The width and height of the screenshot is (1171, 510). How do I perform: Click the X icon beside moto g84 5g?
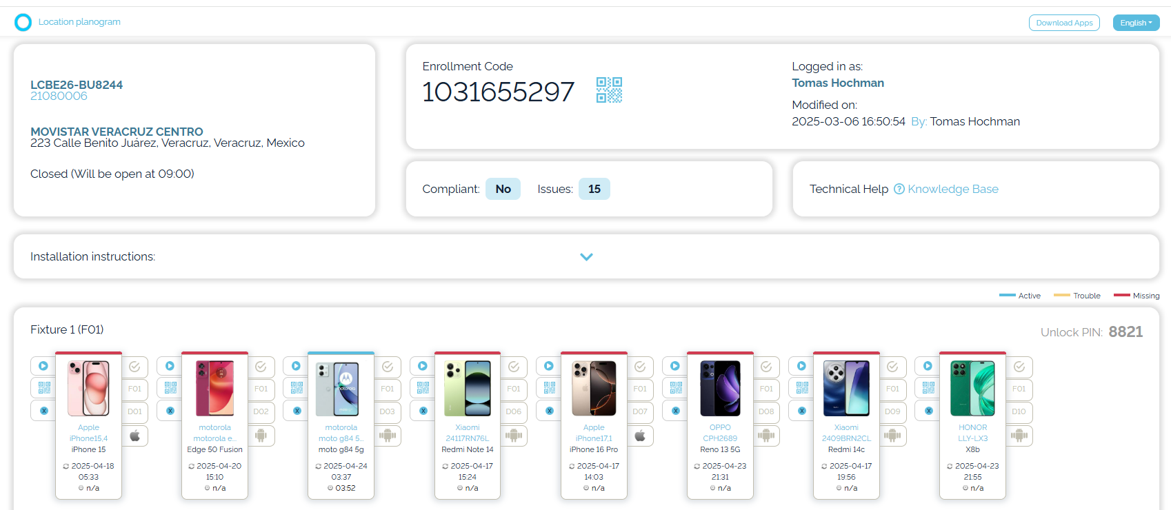click(x=297, y=411)
